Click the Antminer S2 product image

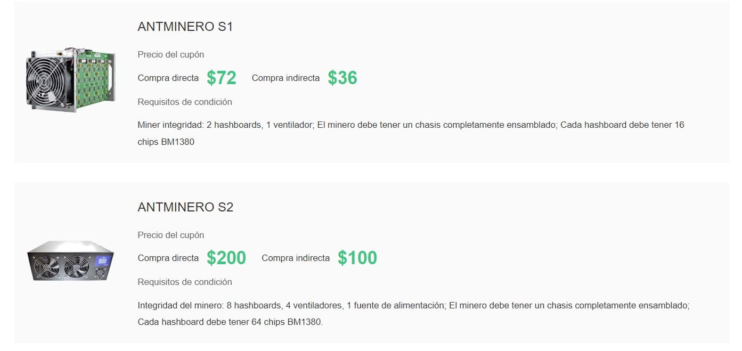[x=70, y=261]
